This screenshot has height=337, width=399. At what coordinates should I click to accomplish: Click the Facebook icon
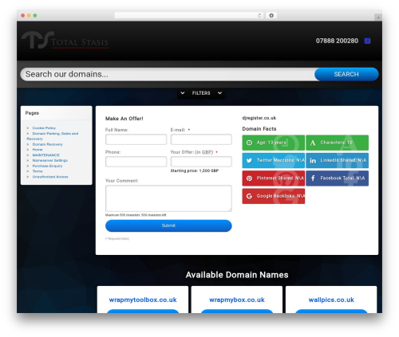tap(313, 178)
